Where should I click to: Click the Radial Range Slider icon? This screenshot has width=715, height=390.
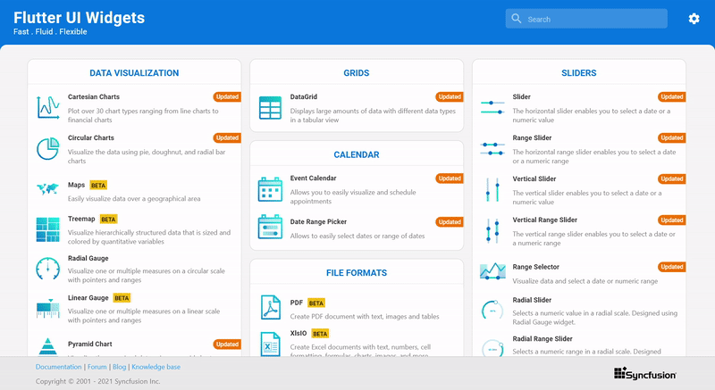click(x=492, y=349)
